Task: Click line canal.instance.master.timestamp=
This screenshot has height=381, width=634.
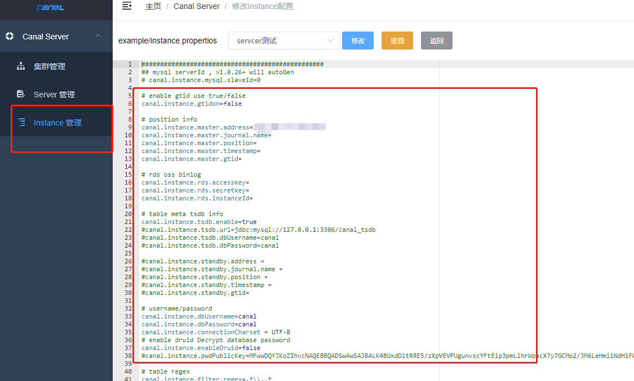Action: 201,151
